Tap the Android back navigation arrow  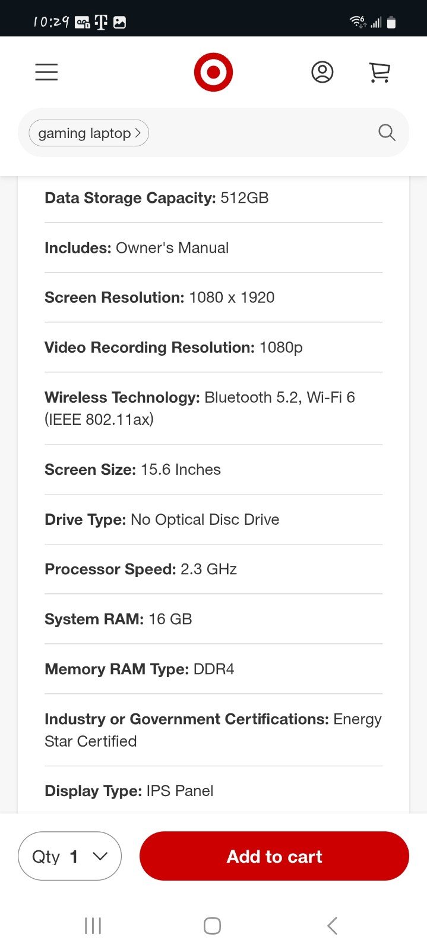pos(333,926)
